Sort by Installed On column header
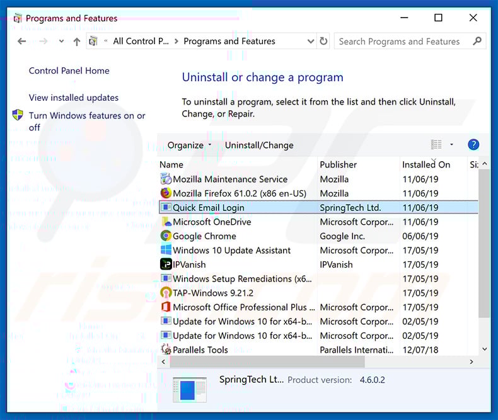 click(426, 164)
